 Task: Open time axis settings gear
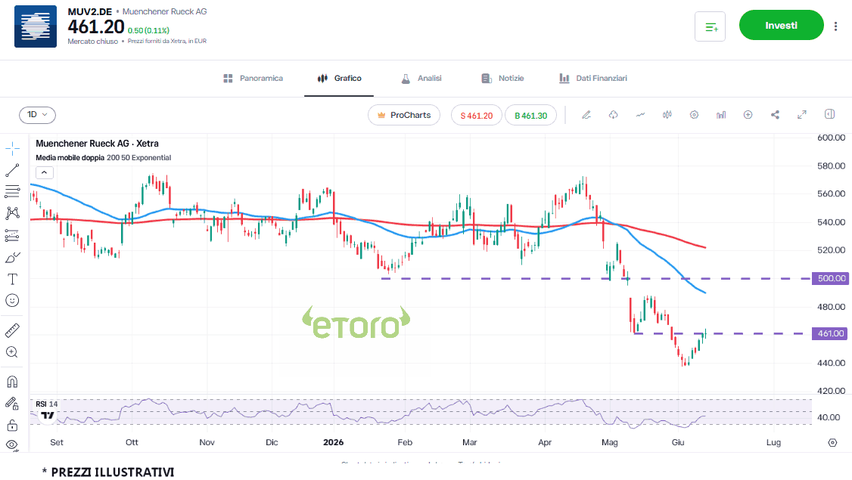coord(832,442)
